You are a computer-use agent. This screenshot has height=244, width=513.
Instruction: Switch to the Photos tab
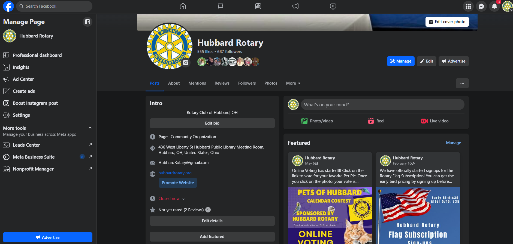[x=271, y=83]
